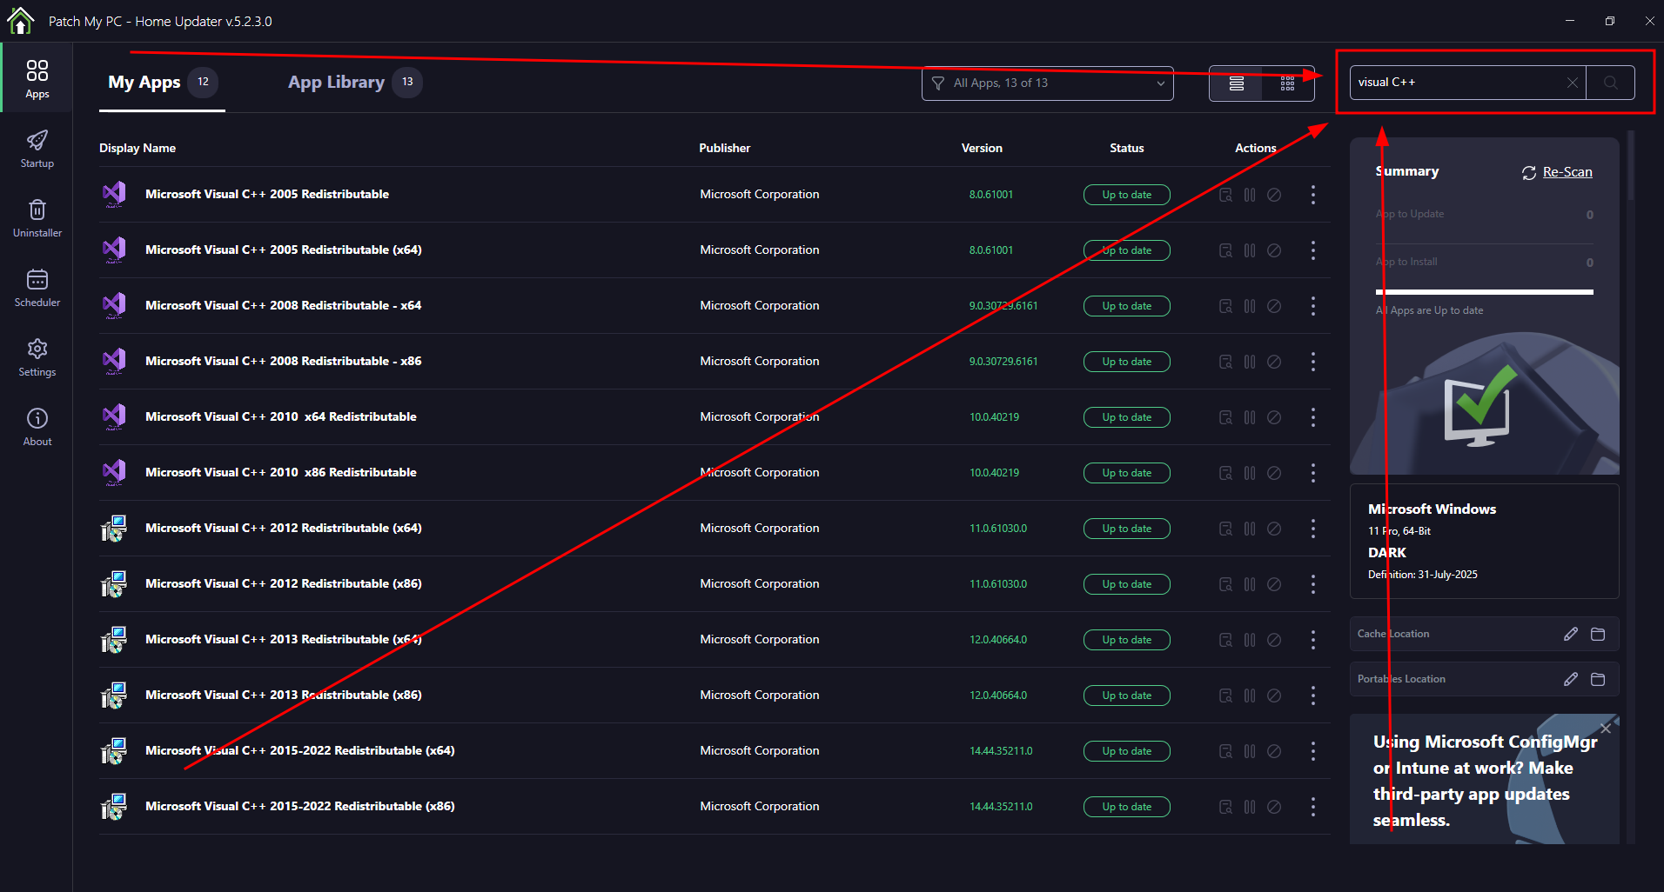Screen dimensions: 1664x892
Task: View details icon for Visual C++ 2013 (x86)
Action: [x=1225, y=696]
